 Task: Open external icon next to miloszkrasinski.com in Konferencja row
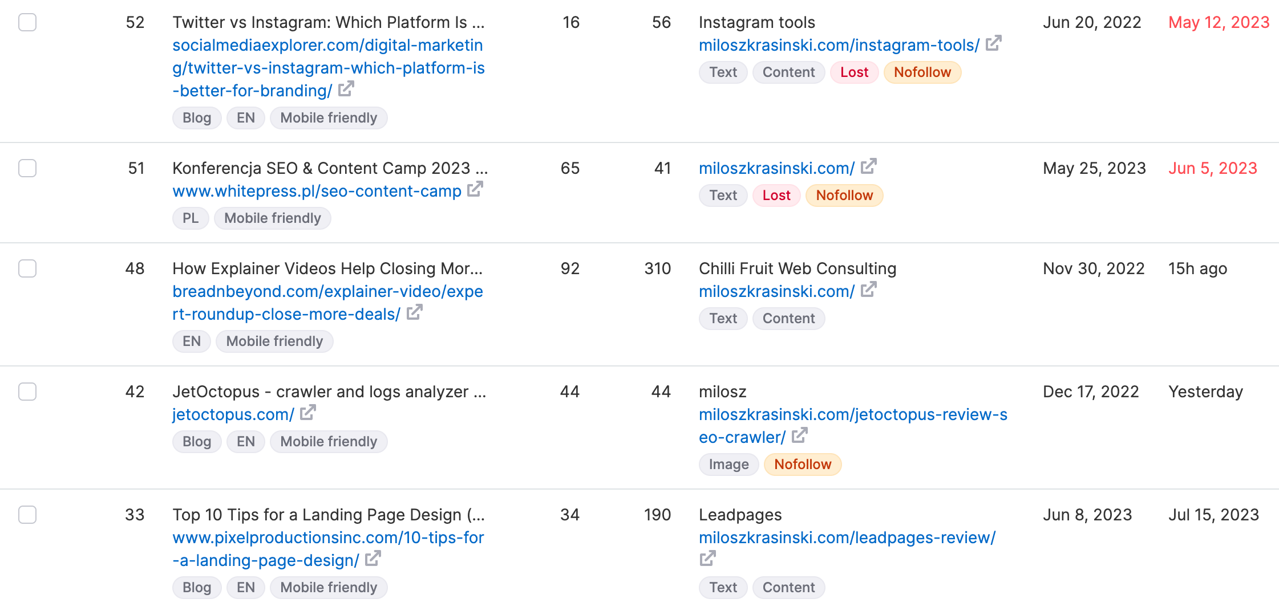tap(869, 166)
